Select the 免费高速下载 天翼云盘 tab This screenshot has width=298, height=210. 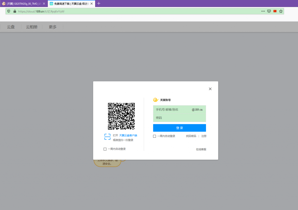[x=71, y=3]
